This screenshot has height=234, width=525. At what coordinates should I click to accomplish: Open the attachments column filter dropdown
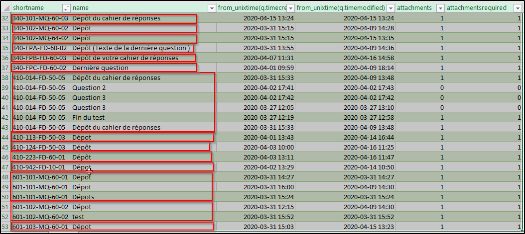[x=440, y=8]
